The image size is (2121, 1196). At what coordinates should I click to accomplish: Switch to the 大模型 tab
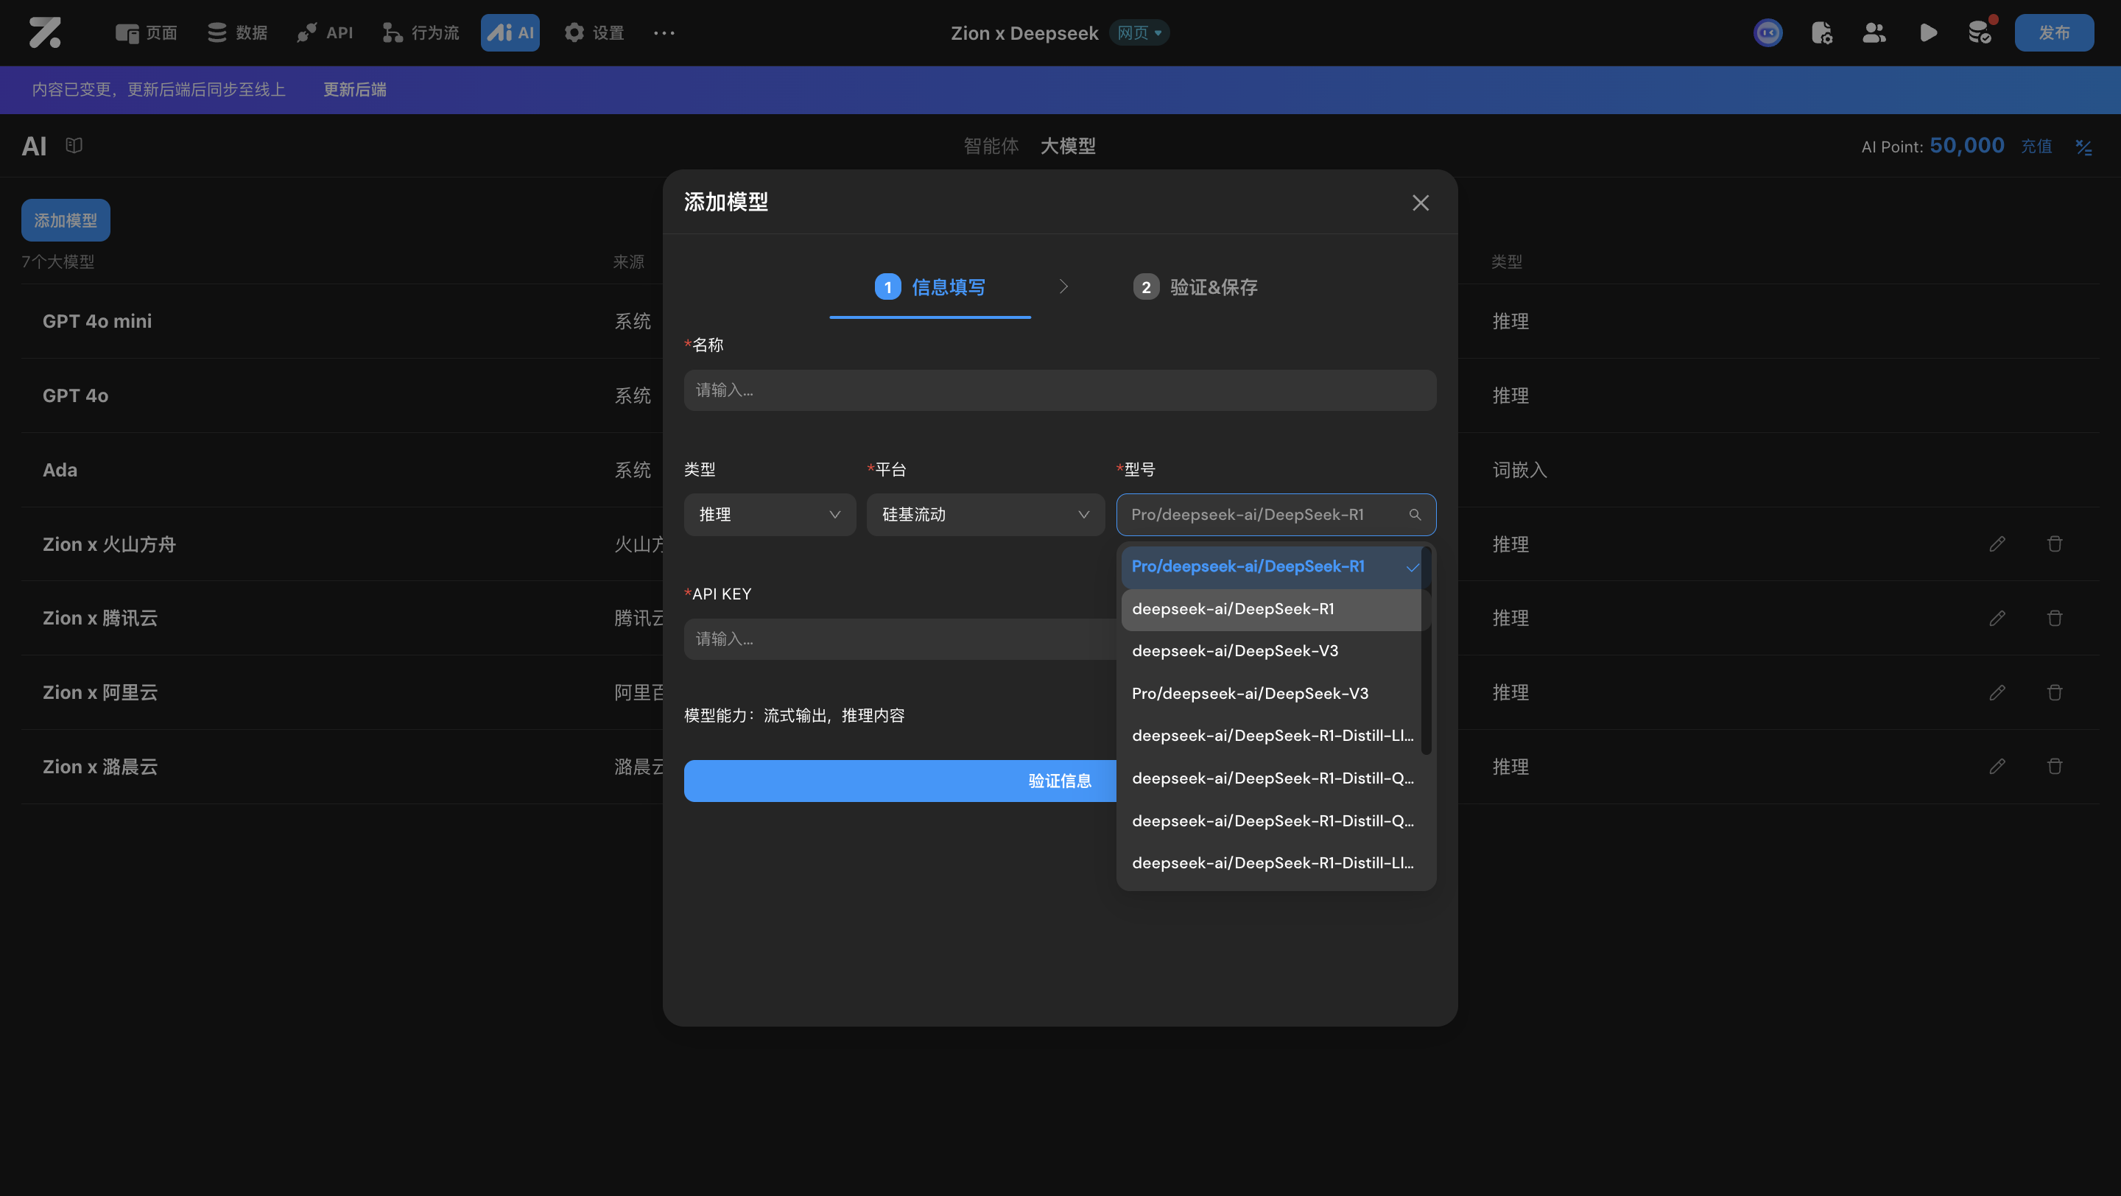point(1068,147)
